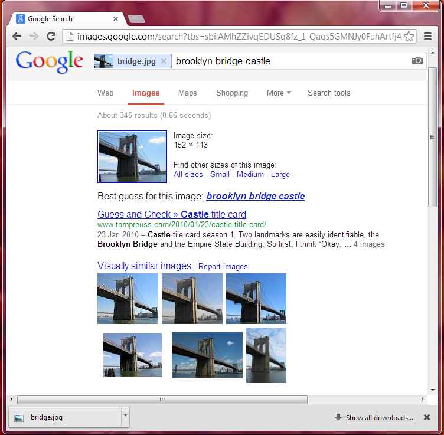
Task: Maximize the Chrome window
Action: [x=404, y=6]
